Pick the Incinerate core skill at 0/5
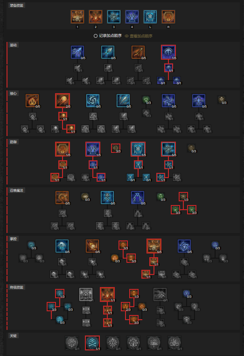244x356 pixels. pyautogui.click(x=32, y=101)
